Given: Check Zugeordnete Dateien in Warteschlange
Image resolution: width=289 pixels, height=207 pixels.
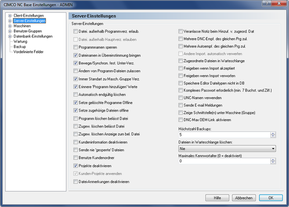Looking at the screenshot, I should 181,61.
